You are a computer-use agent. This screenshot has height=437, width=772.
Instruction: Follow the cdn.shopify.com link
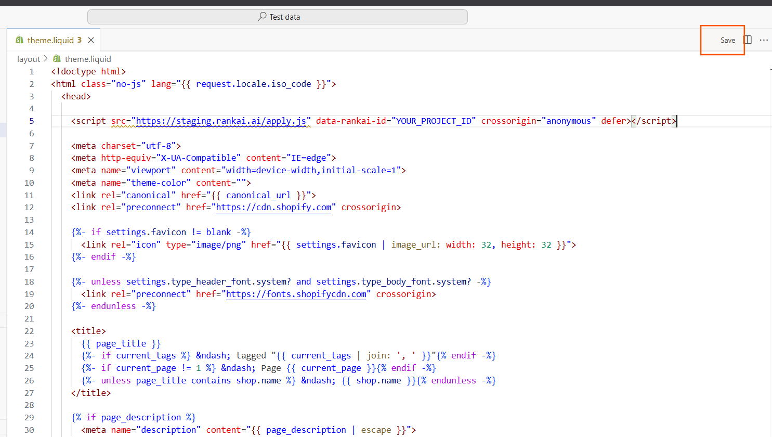pyautogui.click(x=273, y=208)
